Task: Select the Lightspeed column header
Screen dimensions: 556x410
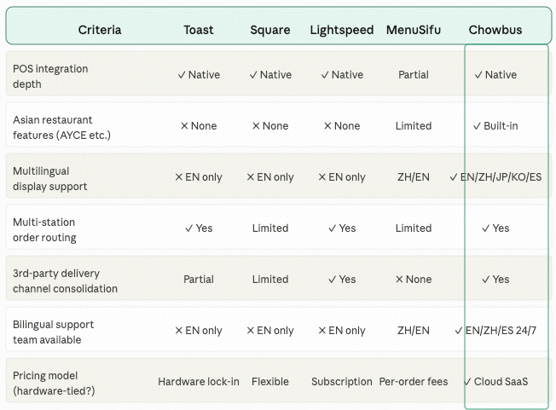Action: (x=341, y=30)
